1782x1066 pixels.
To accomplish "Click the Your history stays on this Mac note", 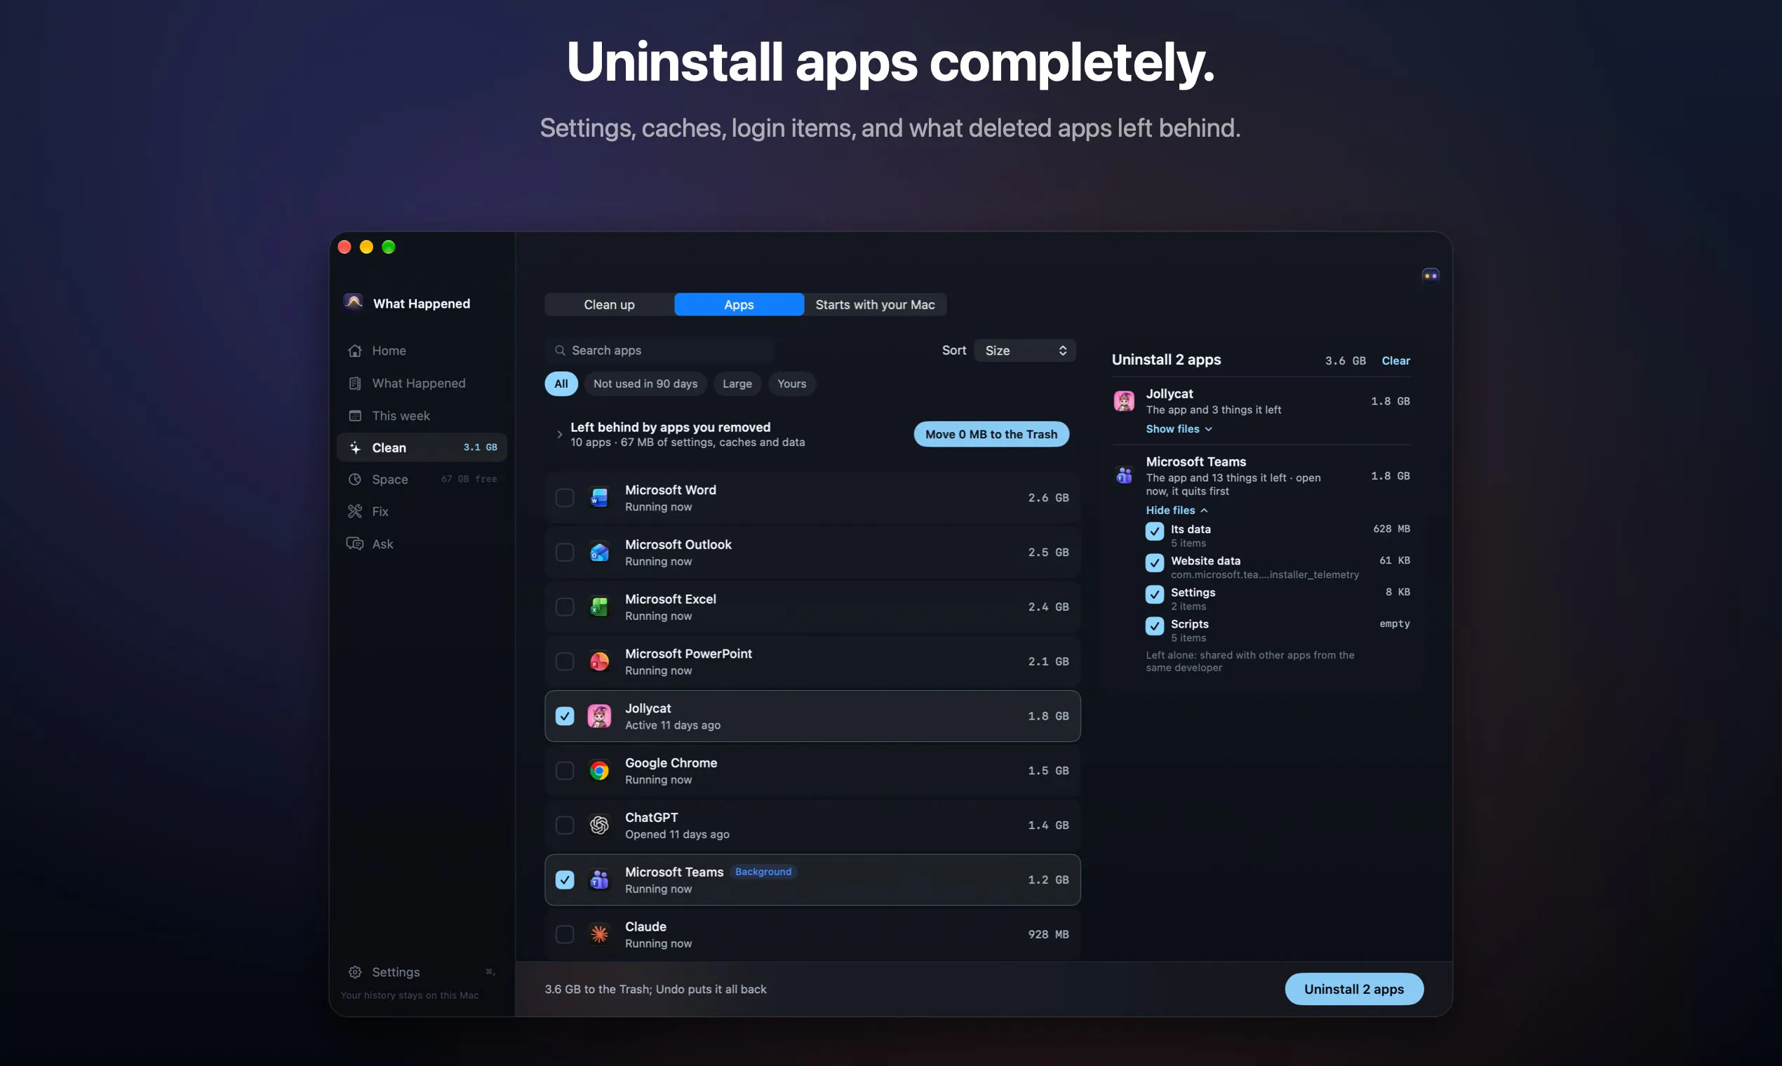I will pyautogui.click(x=410, y=995).
